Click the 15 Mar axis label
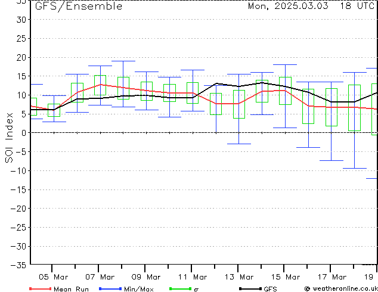The height and width of the screenshot is (292, 378). (x=286, y=277)
